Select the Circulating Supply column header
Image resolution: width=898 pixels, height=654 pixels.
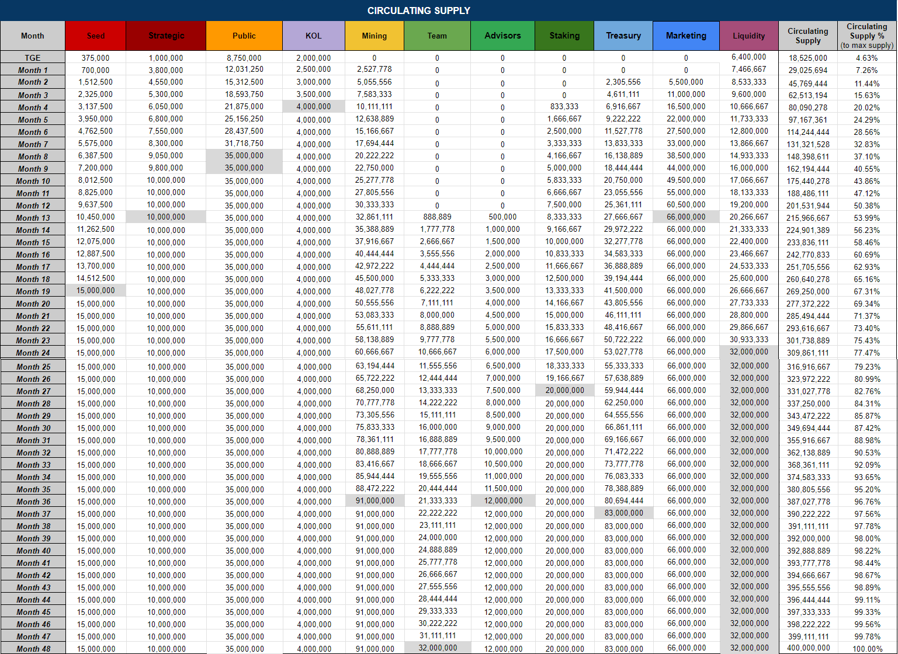coord(808,36)
